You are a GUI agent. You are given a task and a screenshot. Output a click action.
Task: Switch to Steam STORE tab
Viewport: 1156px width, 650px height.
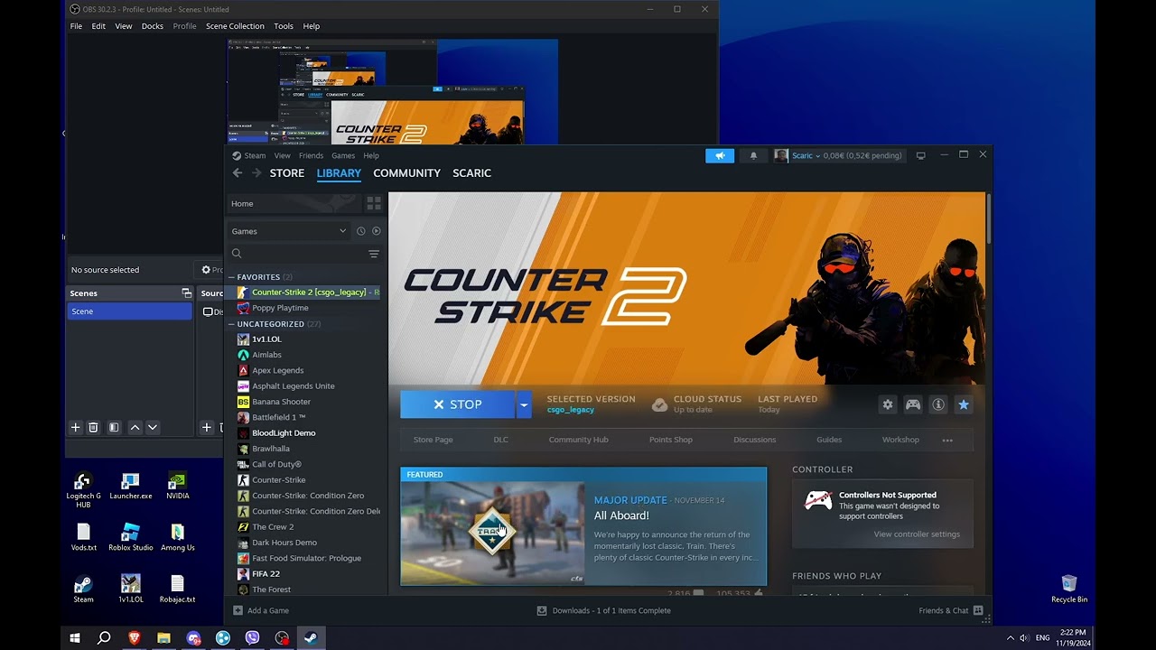[287, 173]
